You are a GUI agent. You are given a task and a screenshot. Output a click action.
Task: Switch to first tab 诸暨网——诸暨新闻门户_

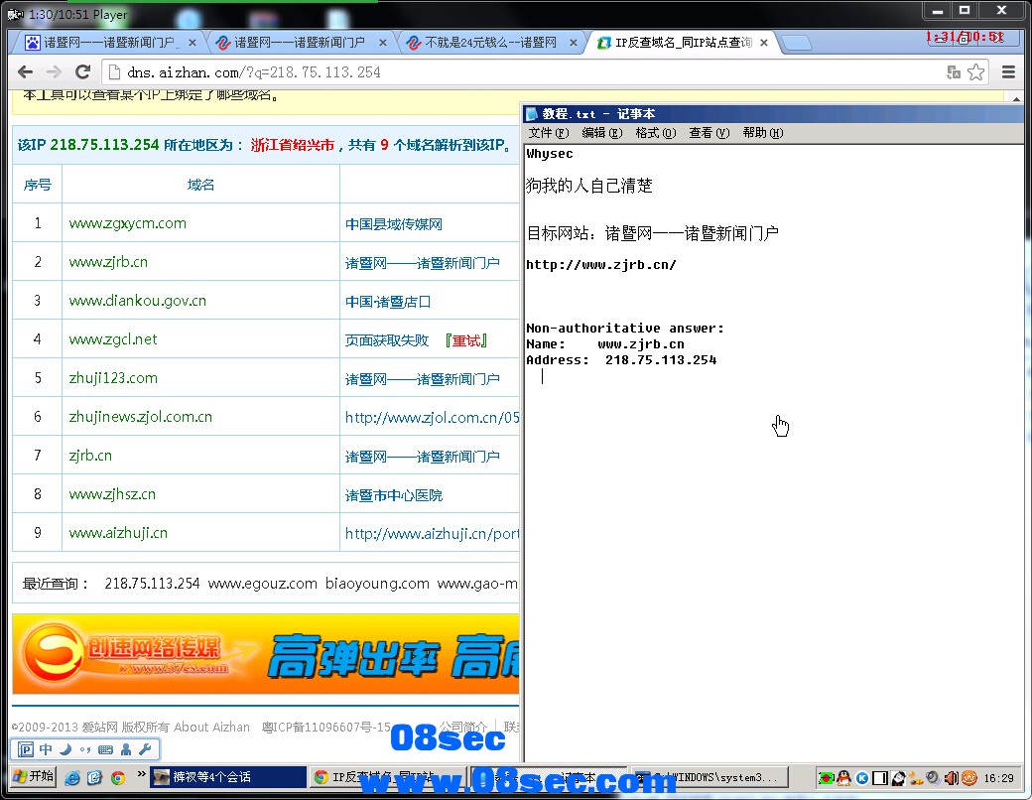click(x=108, y=42)
